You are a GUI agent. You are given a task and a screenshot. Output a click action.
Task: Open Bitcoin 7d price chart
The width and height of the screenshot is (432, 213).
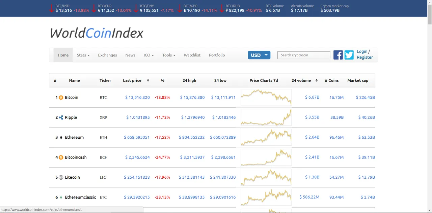tap(266, 98)
